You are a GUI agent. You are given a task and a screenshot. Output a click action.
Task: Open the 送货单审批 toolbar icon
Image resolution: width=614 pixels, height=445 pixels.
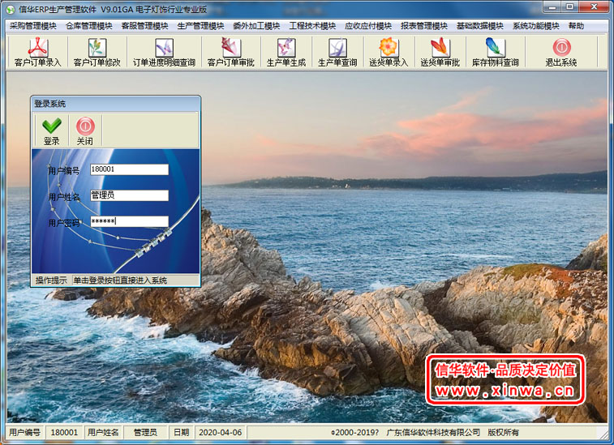point(440,52)
